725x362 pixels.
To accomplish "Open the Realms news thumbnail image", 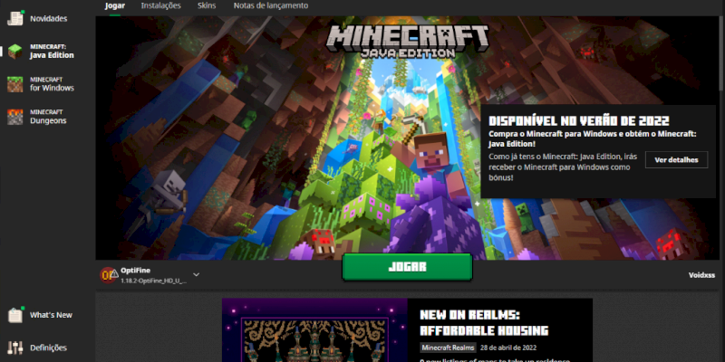I will pyautogui.click(x=314, y=330).
